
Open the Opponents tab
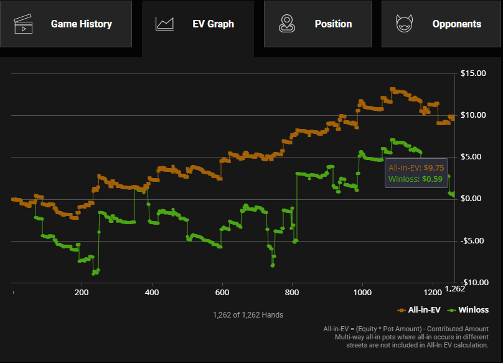click(x=441, y=24)
